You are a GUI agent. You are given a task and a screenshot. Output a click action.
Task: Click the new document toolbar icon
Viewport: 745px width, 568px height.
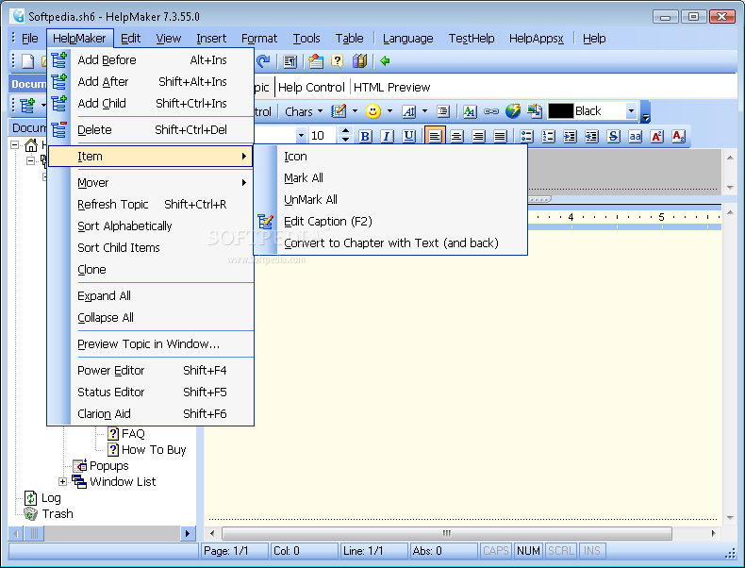[27, 60]
